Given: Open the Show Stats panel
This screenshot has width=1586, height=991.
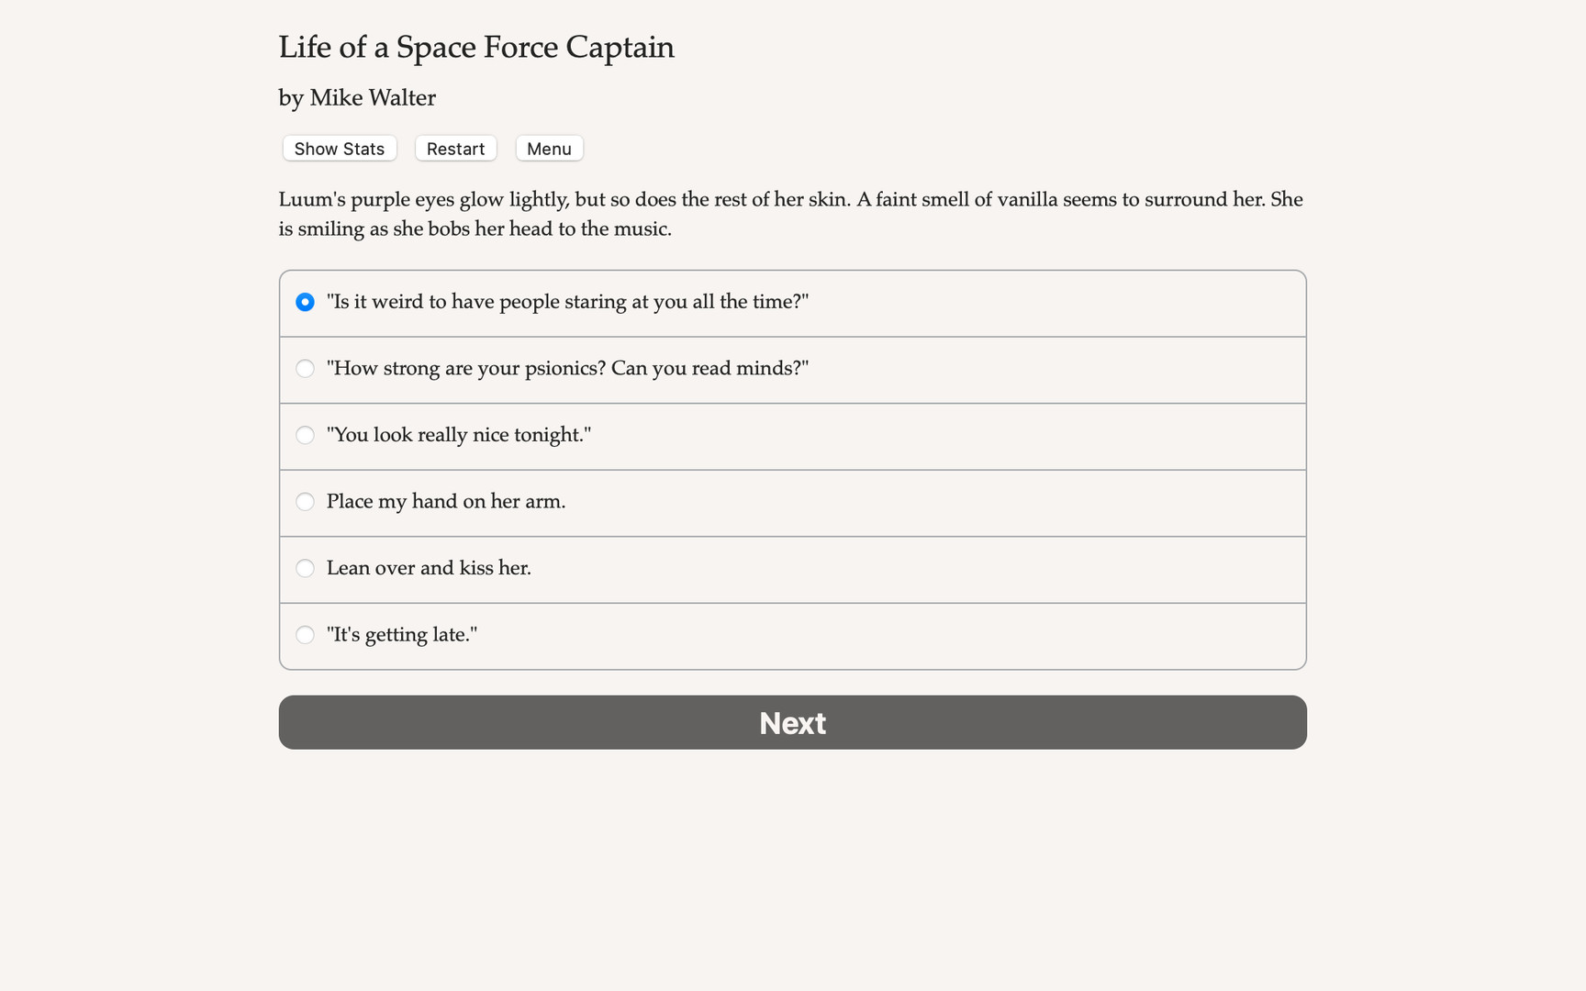Looking at the screenshot, I should pos(338,148).
